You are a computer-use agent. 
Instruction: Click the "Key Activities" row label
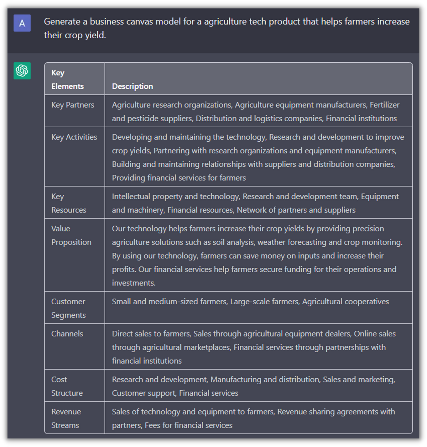[x=74, y=137]
